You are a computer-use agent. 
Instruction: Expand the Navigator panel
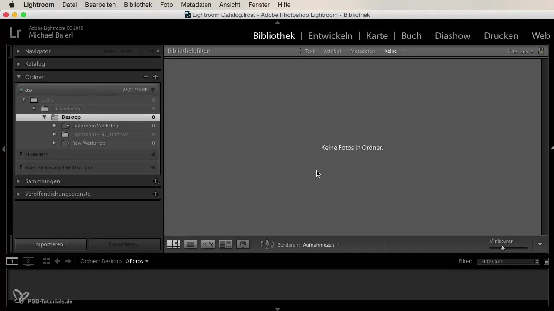[19, 51]
